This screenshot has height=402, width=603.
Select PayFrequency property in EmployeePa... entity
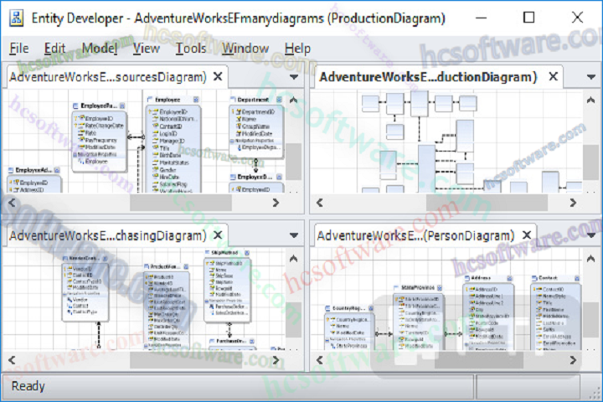pyautogui.click(x=100, y=141)
